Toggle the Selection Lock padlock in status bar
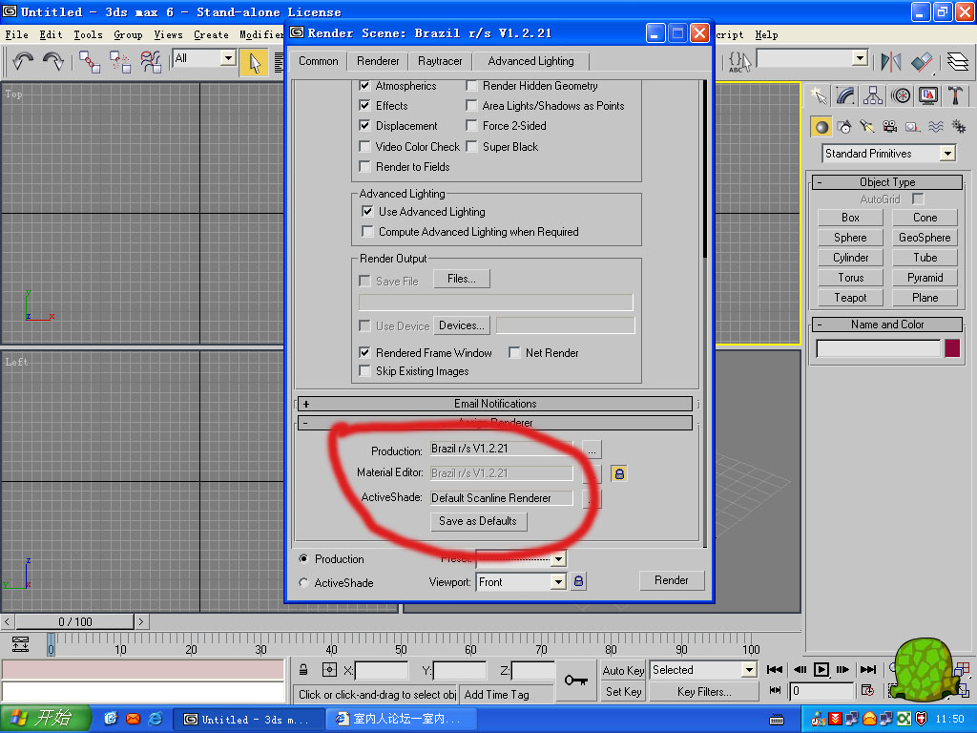The width and height of the screenshot is (977, 733). 303,670
